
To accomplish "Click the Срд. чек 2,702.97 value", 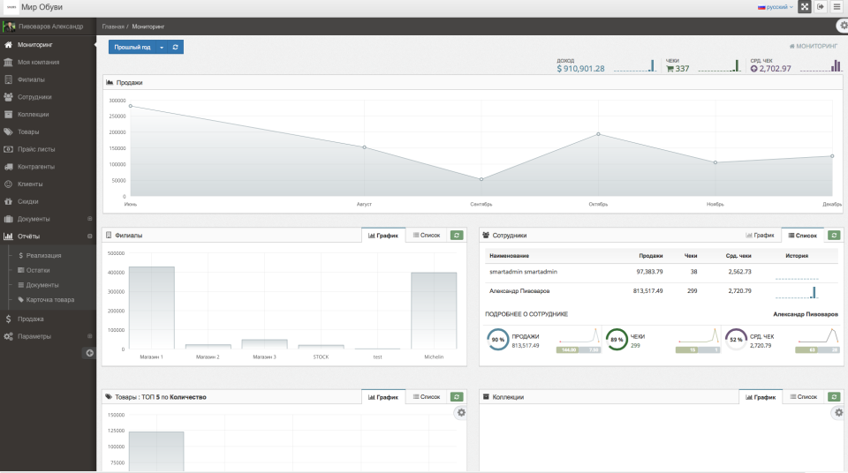I will 770,69.
